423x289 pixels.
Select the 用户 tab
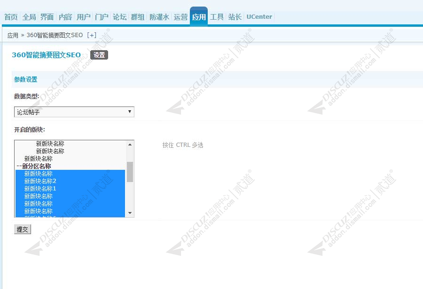[x=83, y=17]
